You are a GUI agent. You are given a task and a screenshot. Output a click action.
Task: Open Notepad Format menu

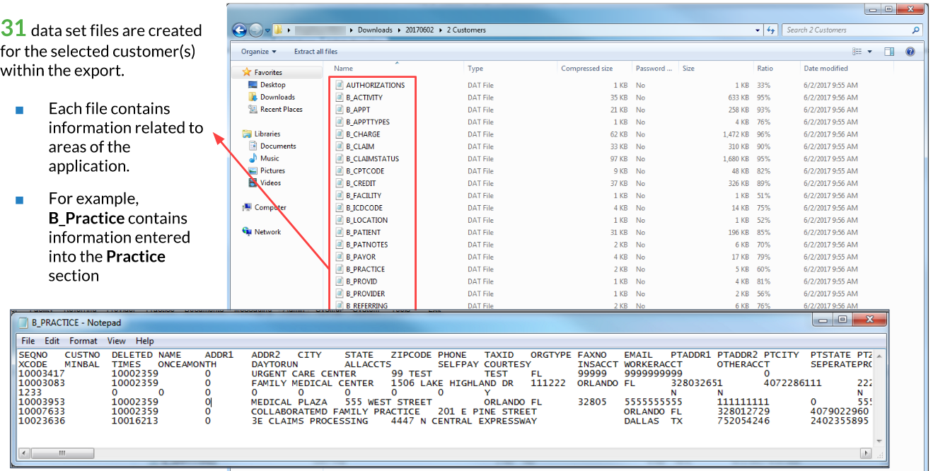(83, 341)
